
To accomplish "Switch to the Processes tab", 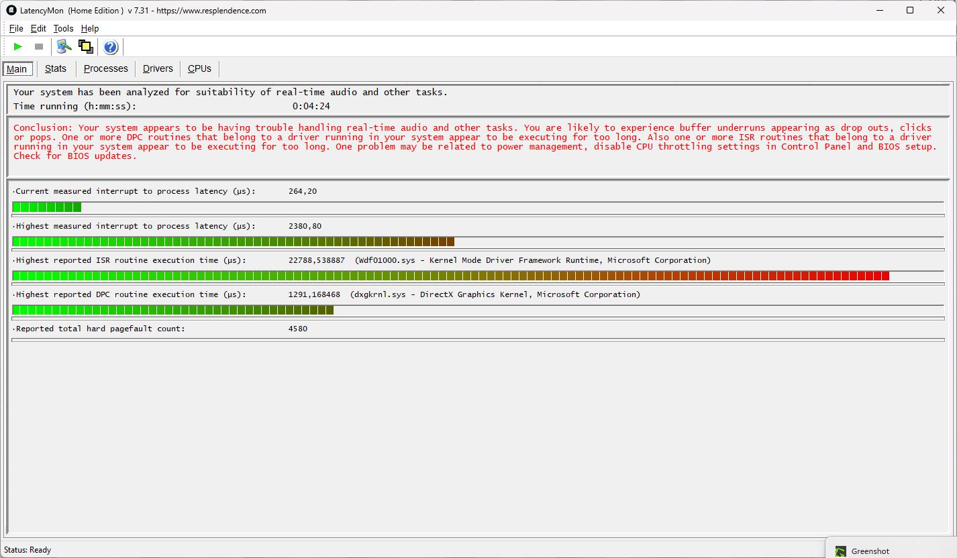I will coord(105,68).
